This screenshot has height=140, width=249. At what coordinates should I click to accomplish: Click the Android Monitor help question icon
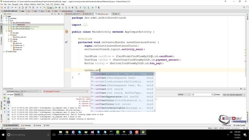[x=4, y=112]
